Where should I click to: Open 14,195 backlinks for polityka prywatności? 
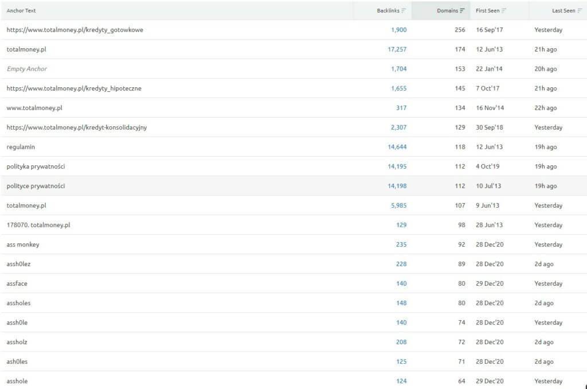click(397, 166)
